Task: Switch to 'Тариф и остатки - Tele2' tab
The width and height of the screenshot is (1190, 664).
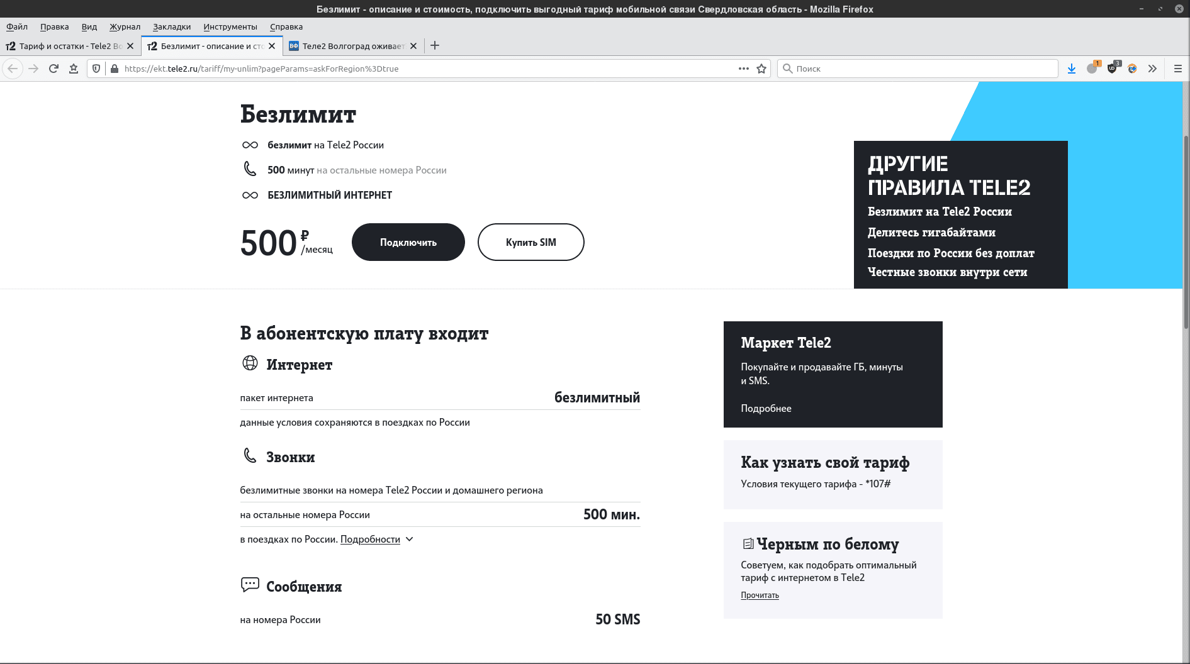Action: coord(70,46)
